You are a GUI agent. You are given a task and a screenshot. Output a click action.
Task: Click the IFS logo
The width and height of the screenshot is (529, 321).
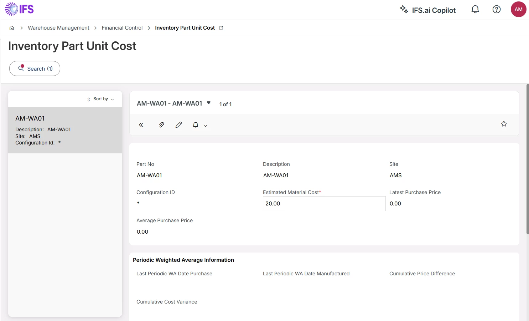pyautogui.click(x=19, y=9)
